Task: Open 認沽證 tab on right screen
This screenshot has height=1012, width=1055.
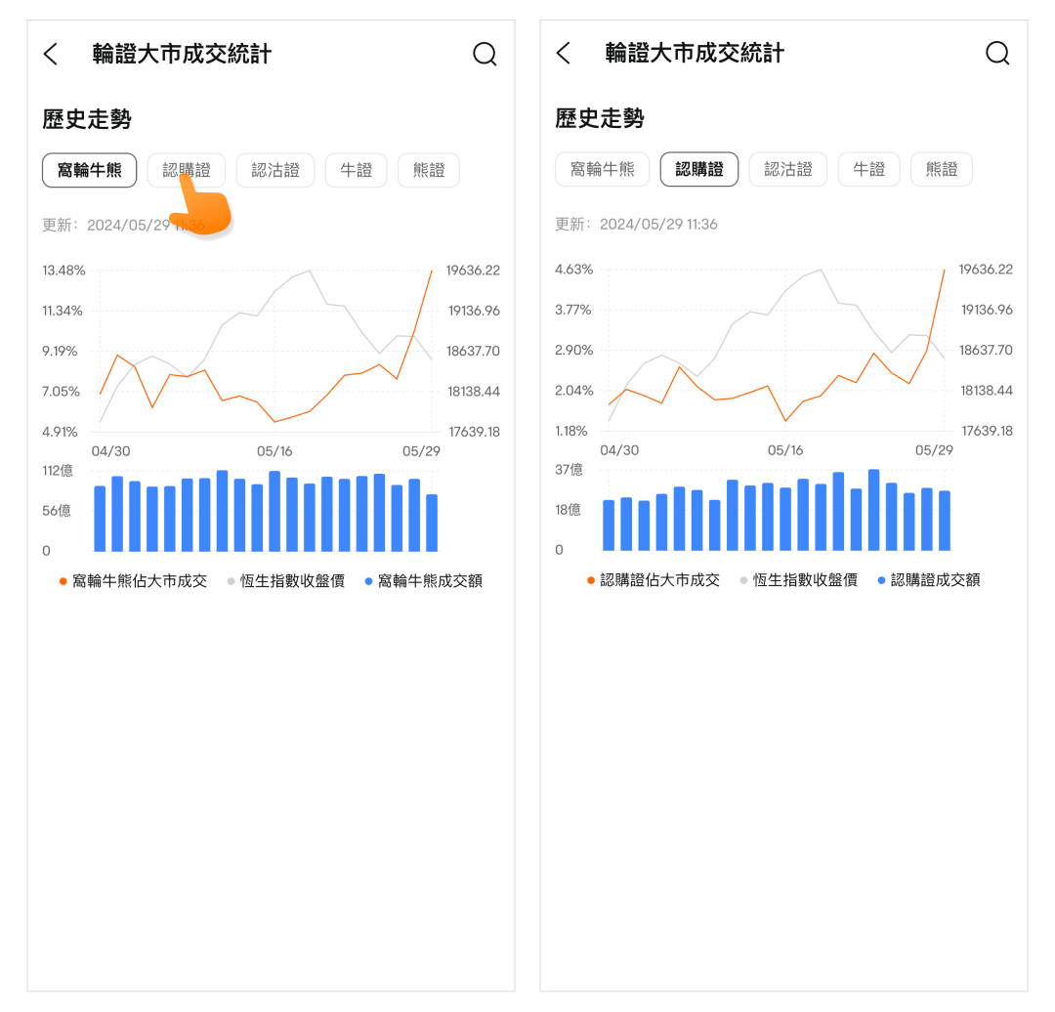Action: pyautogui.click(x=787, y=169)
